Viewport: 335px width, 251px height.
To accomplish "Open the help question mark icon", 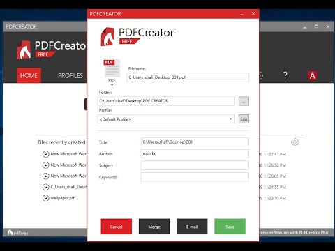I will click(285, 75).
